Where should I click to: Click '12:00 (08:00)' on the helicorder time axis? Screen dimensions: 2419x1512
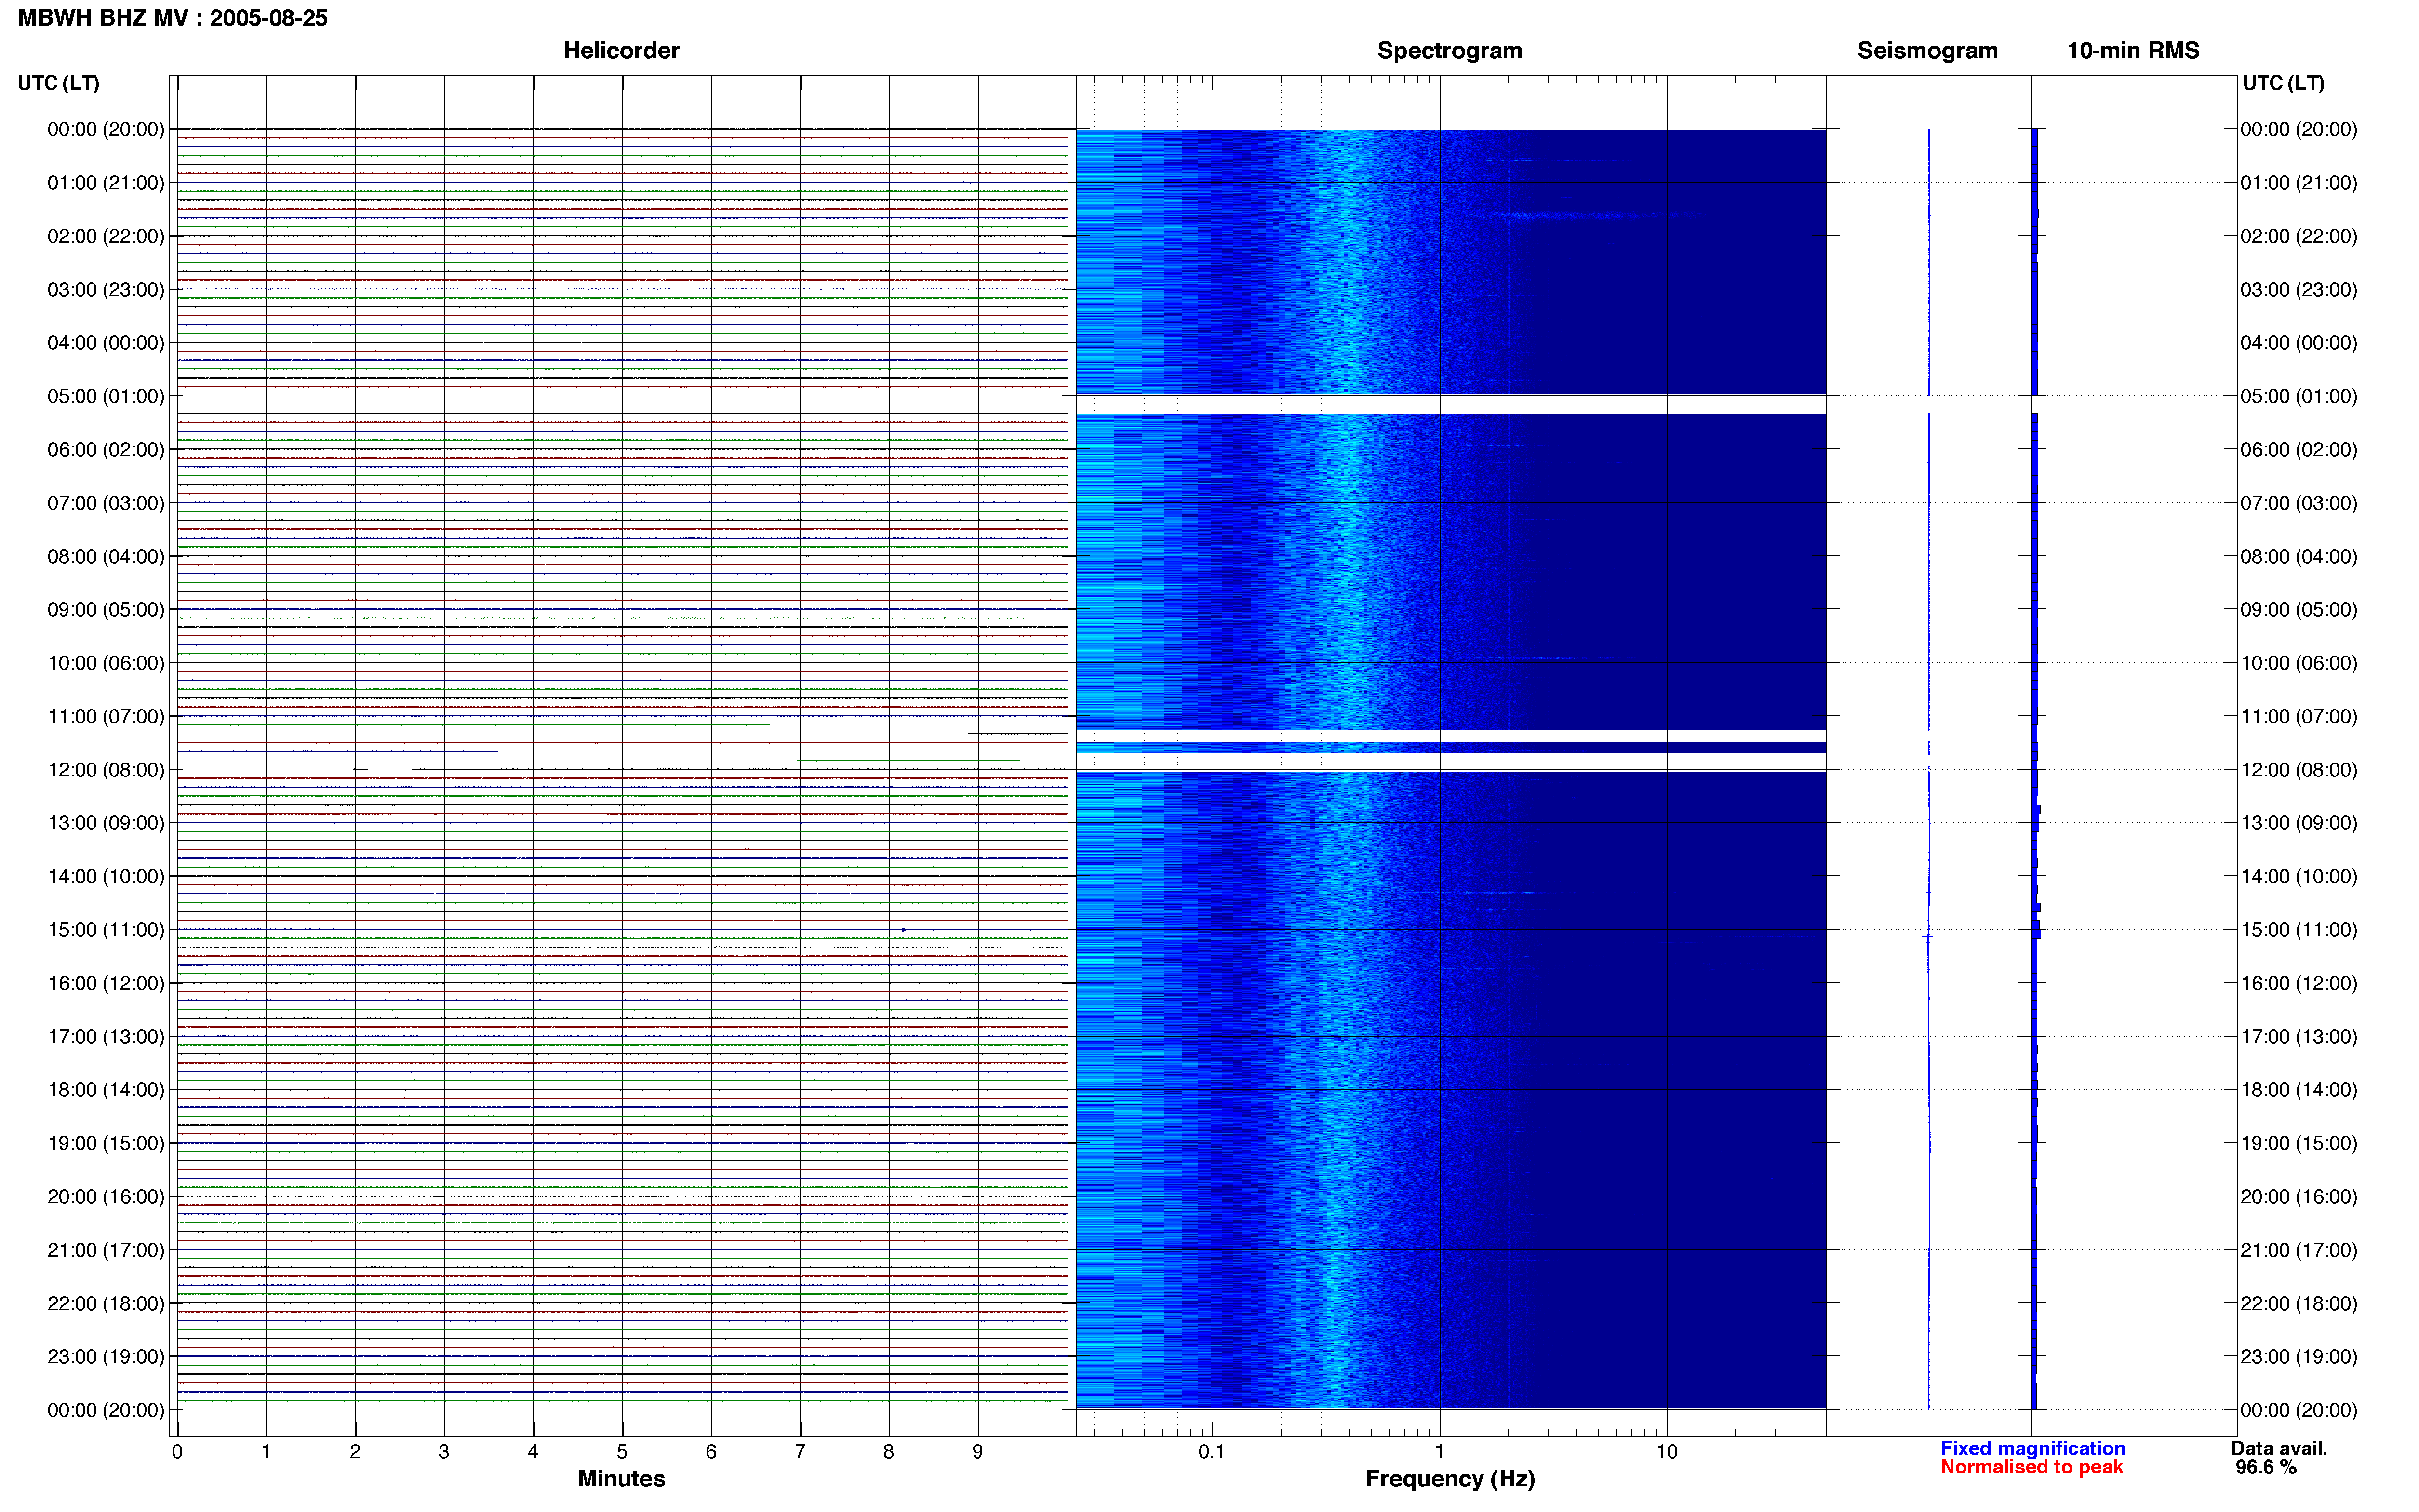(106, 770)
